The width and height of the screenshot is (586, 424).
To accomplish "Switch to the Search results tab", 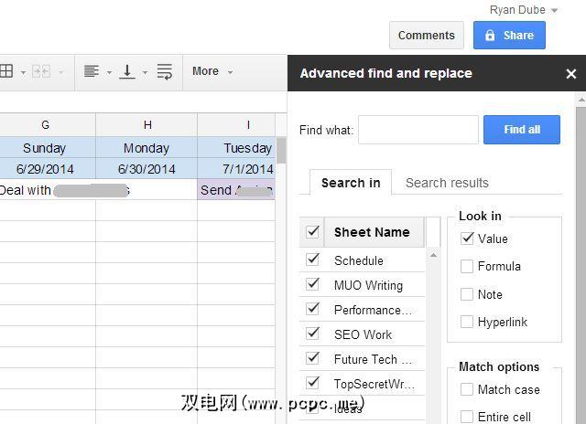I will coord(447,183).
